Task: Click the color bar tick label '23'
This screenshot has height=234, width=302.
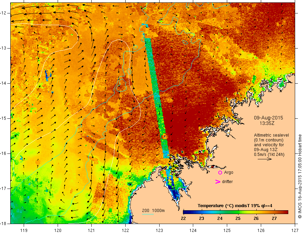Action: (x=201, y=219)
